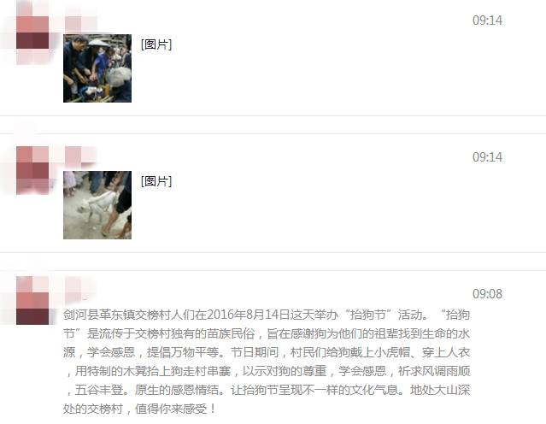Click the second message's blurred avatar
The image size is (546, 424).
coord(32,169)
